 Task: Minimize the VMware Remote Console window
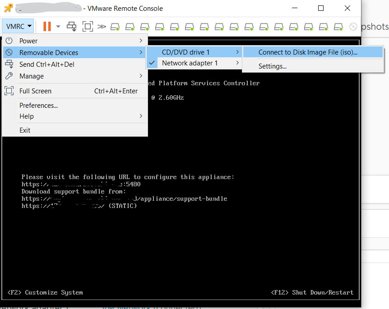point(295,8)
